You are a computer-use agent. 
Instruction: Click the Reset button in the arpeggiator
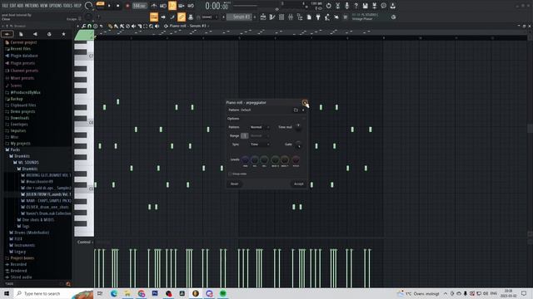[x=235, y=184]
